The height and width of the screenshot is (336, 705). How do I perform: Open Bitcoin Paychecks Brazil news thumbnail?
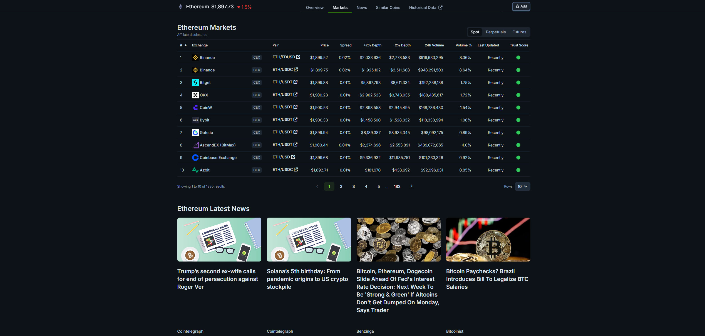coord(488,239)
